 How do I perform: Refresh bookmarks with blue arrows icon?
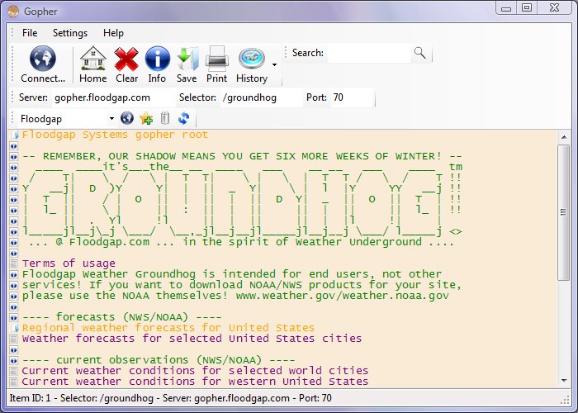[x=183, y=119]
